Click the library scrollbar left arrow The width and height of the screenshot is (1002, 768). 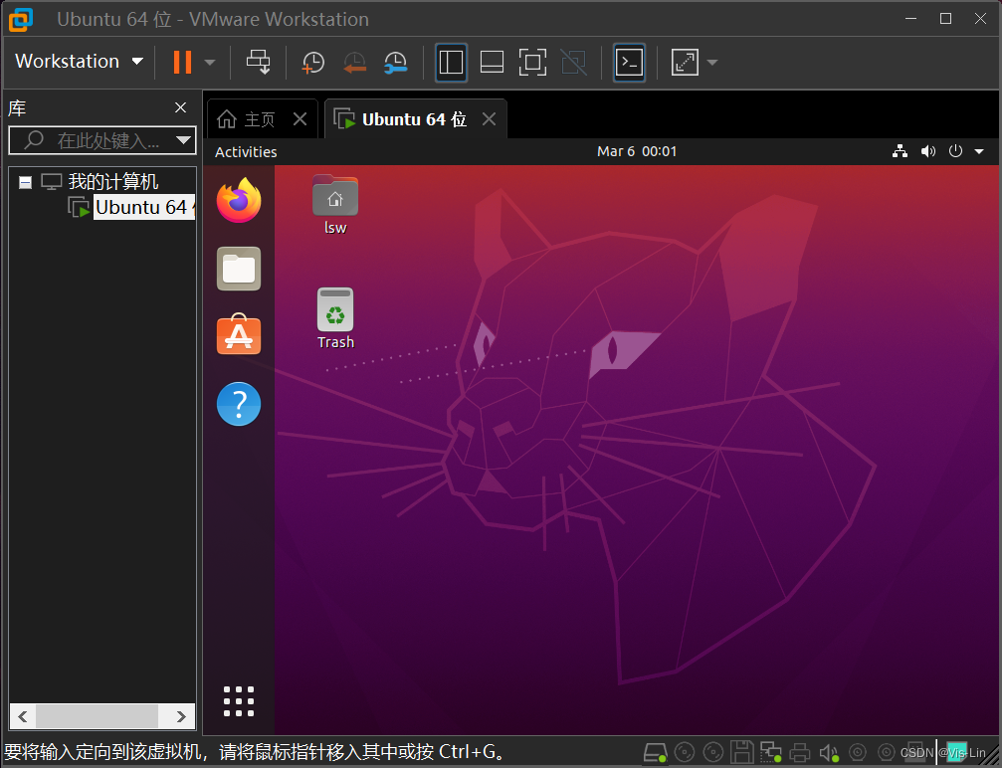pos(22,716)
